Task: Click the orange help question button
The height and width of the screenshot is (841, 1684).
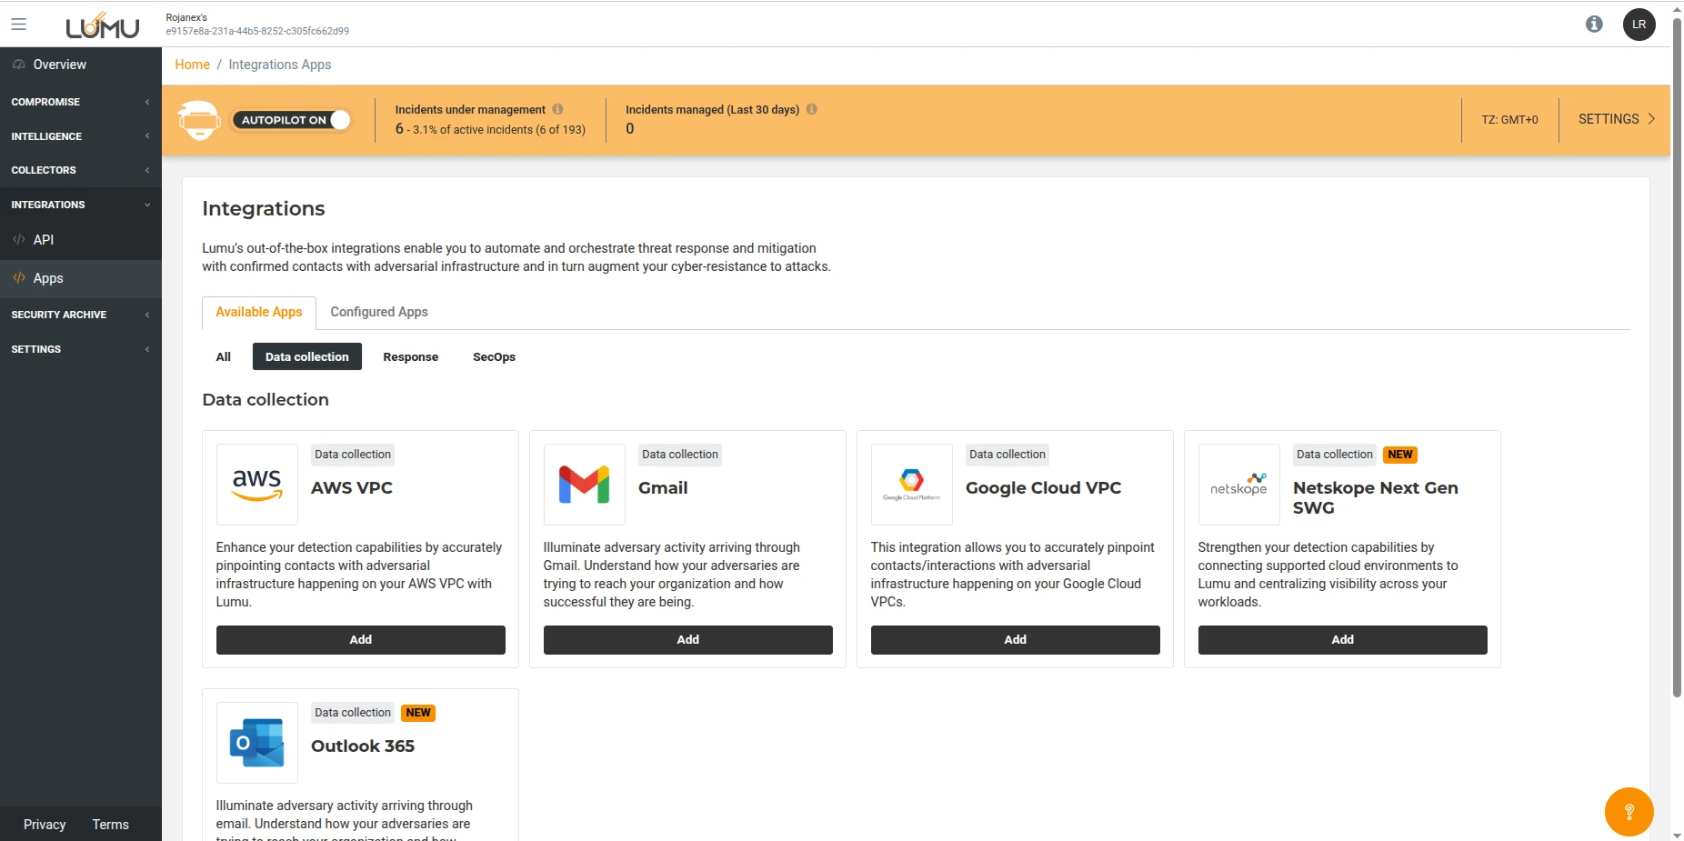Action: pos(1629,811)
